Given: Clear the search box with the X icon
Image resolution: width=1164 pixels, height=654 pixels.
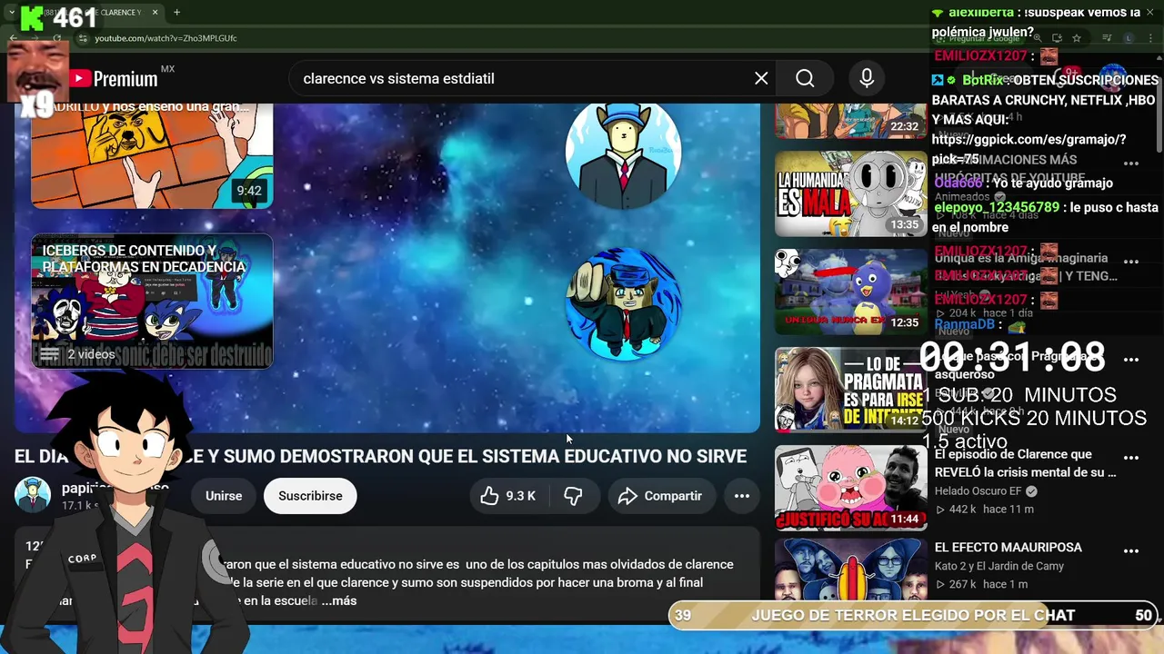Looking at the screenshot, I should coord(761,78).
